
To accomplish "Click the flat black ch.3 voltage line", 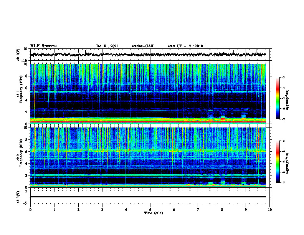I will [x=148, y=197].
